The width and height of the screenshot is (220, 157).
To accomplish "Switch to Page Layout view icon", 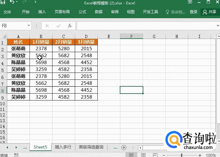I will tap(143, 155).
